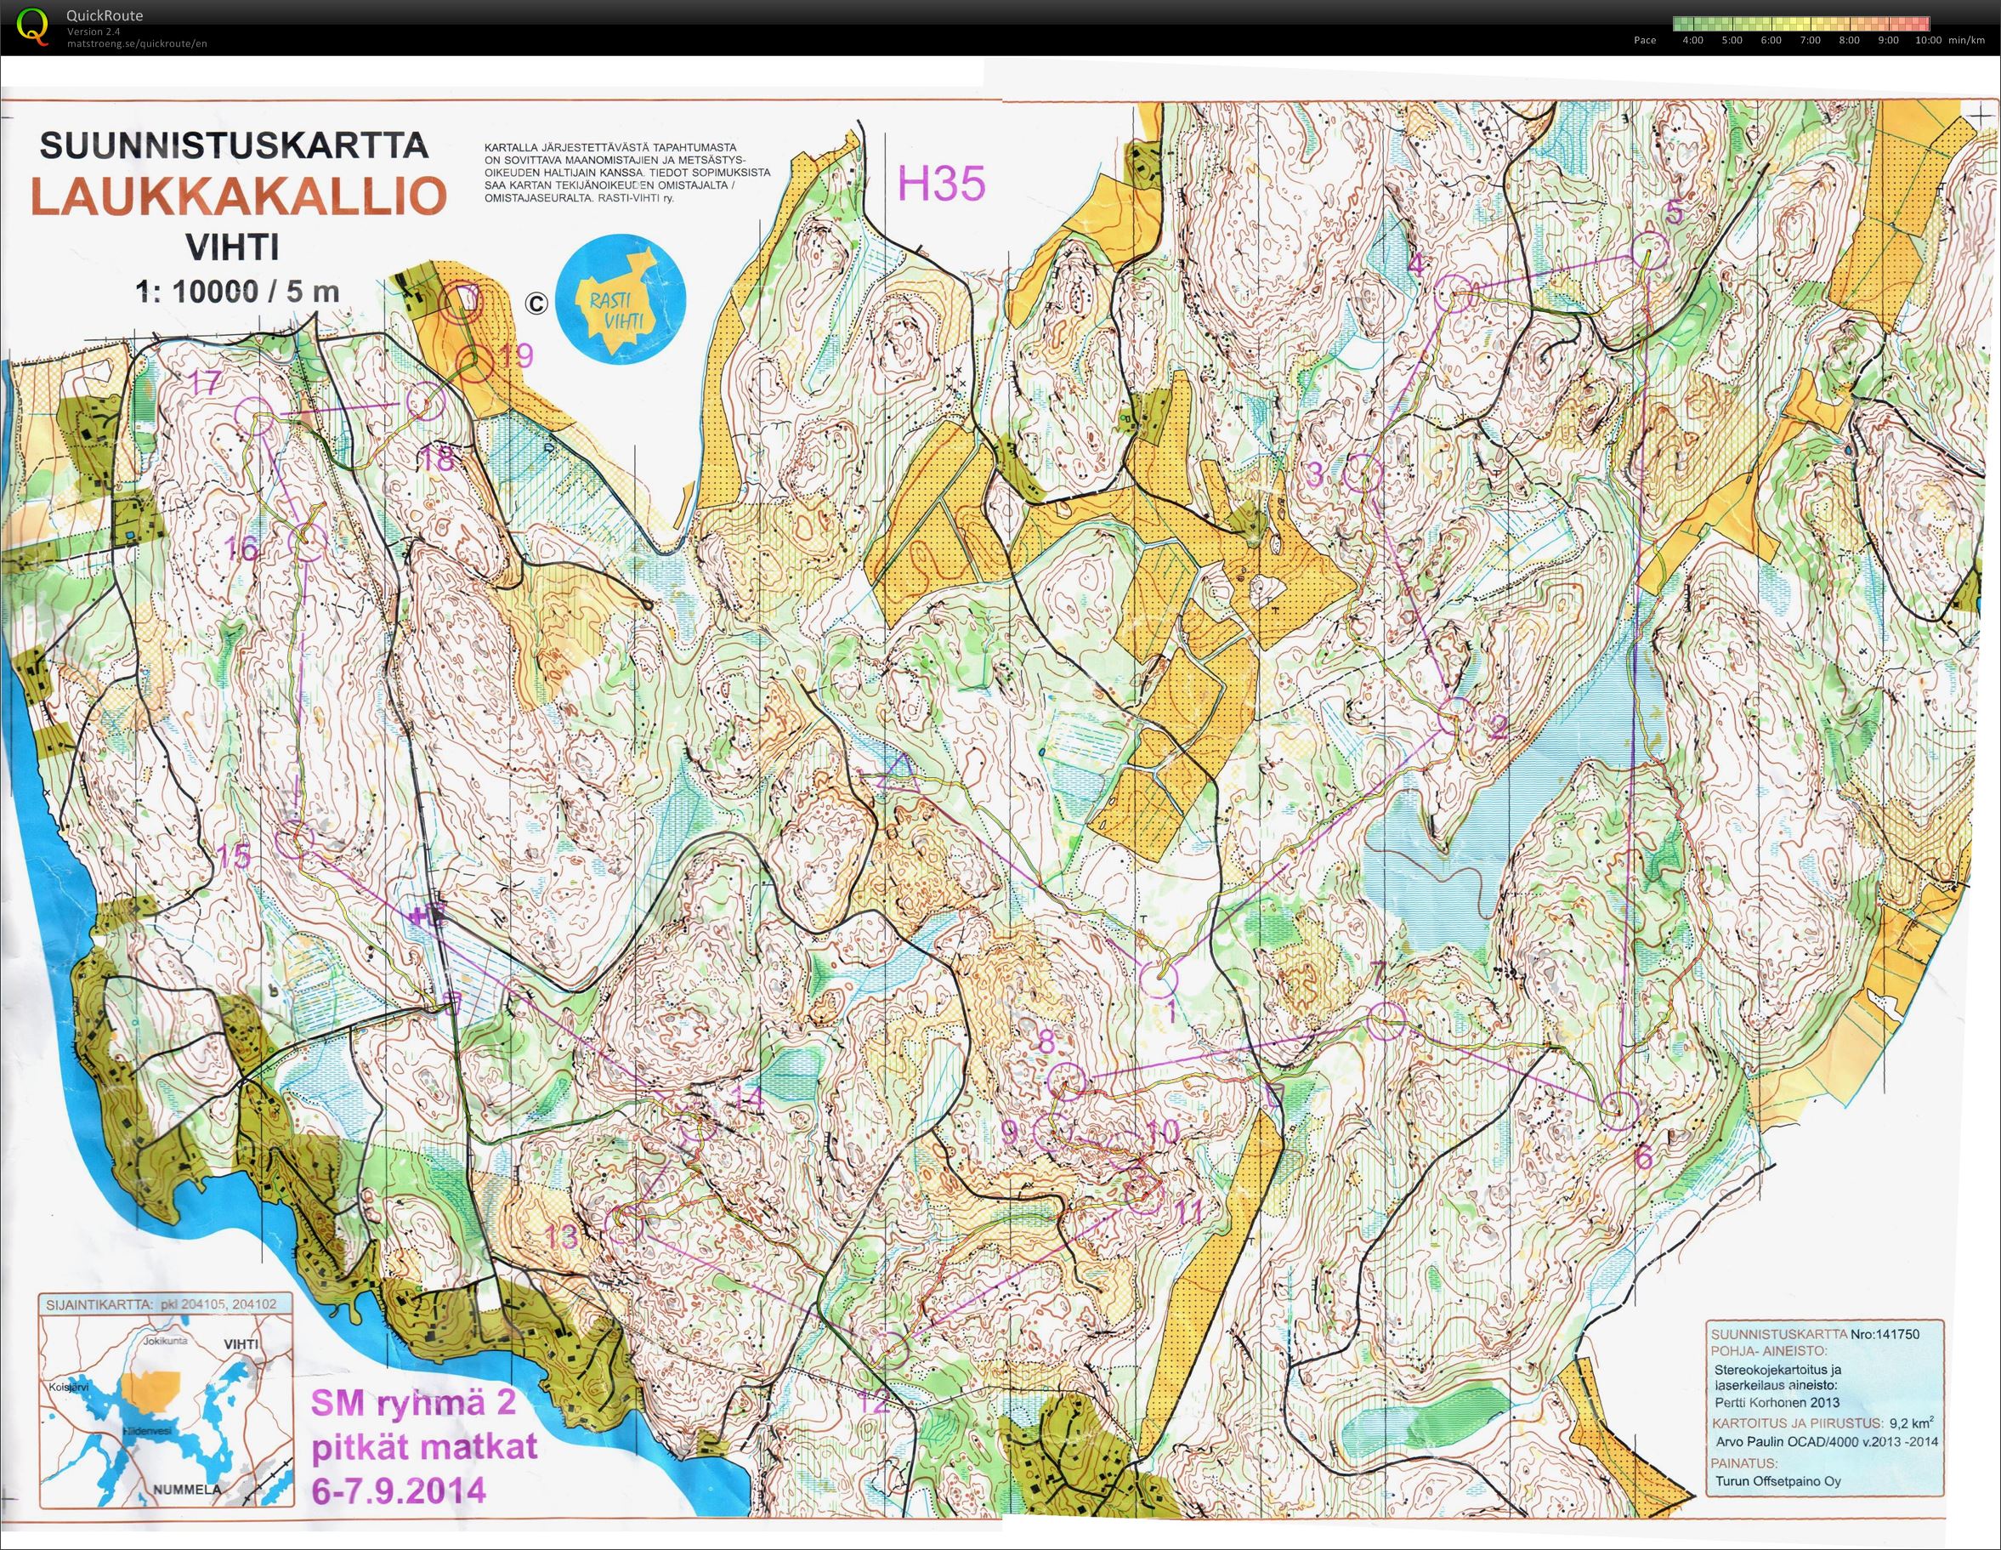2001x1550 pixels.
Task: Click the SM ryhmä 2 text
Action: [414, 1404]
